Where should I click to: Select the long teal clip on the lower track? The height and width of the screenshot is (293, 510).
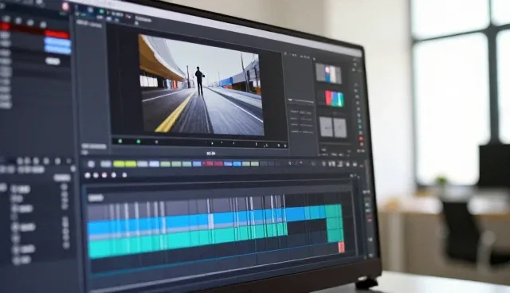[x=187, y=240]
